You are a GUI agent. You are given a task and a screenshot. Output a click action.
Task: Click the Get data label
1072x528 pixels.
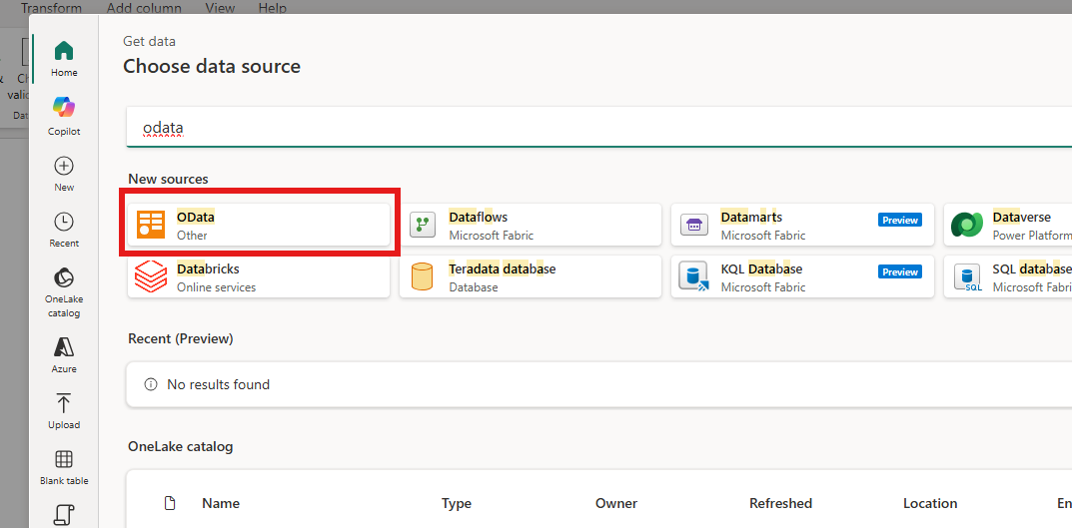[x=149, y=41]
